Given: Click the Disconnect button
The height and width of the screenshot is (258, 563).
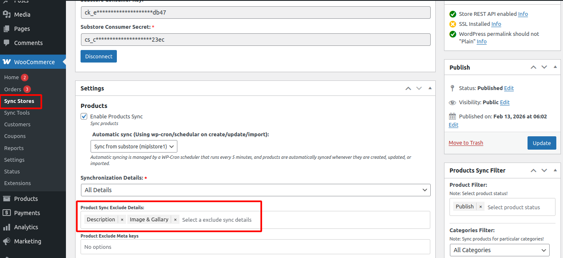Looking at the screenshot, I should coord(98,57).
